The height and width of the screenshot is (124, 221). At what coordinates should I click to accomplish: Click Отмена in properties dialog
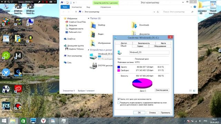[152, 113]
